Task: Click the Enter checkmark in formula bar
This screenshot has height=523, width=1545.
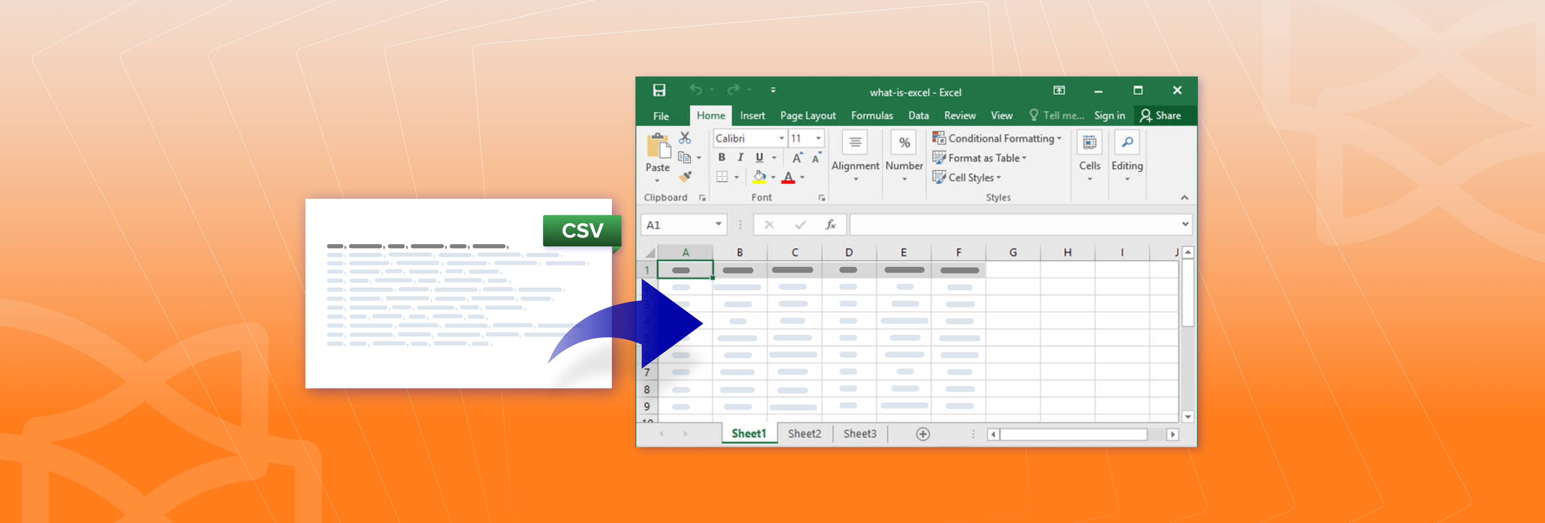Action: pos(800,225)
